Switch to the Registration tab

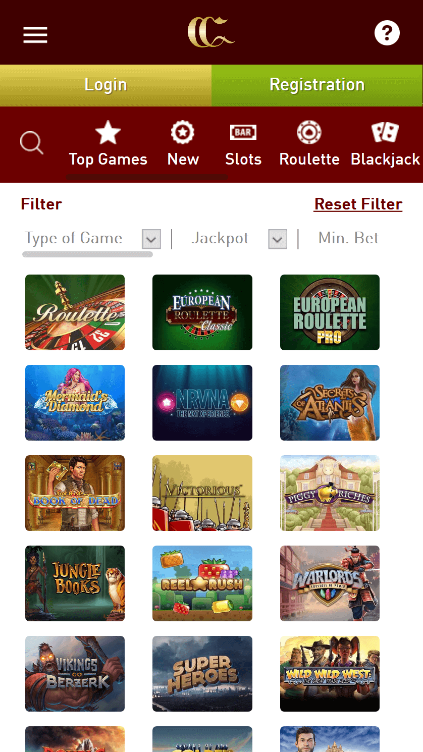[x=317, y=85]
